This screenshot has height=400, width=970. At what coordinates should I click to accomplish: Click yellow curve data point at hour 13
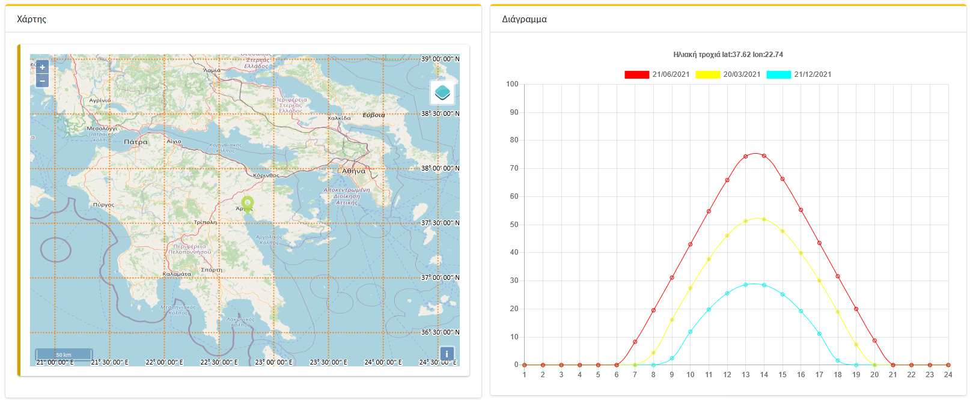[x=746, y=222]
